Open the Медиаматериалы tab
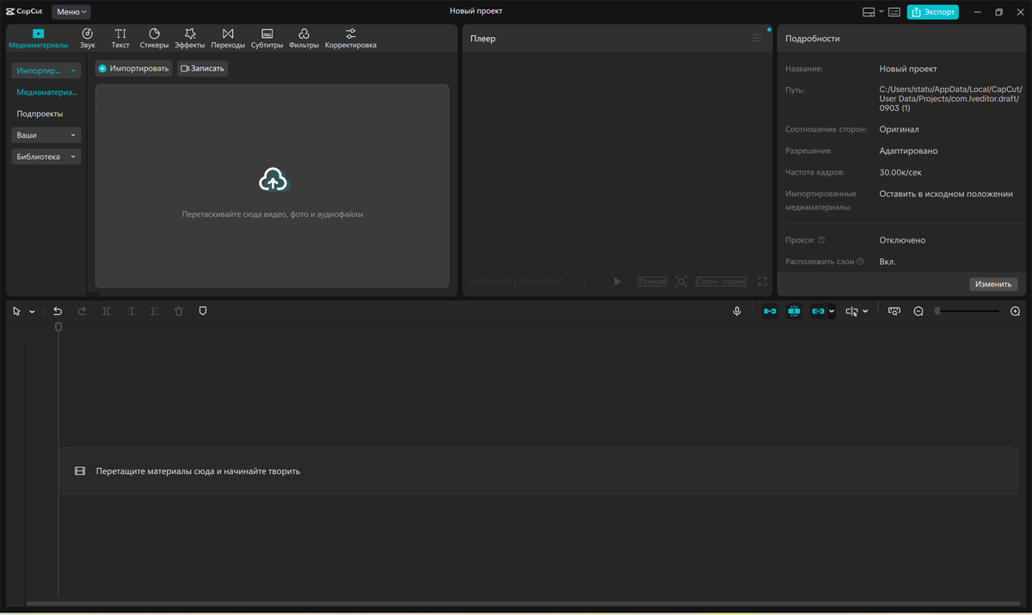1032x615 pixels. pyautogui.click(x=38, y=39)
